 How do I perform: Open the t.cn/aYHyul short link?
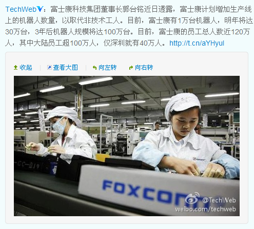pyautogui.click(x=197, y=43)
